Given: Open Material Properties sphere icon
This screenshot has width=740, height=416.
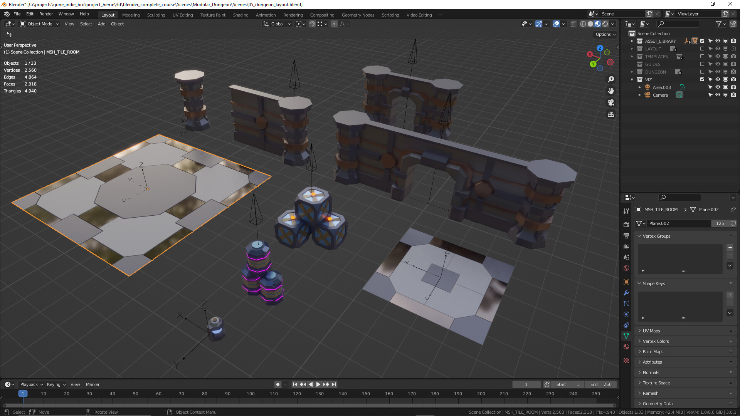Looking at the screenshot, I should point(626,347).
